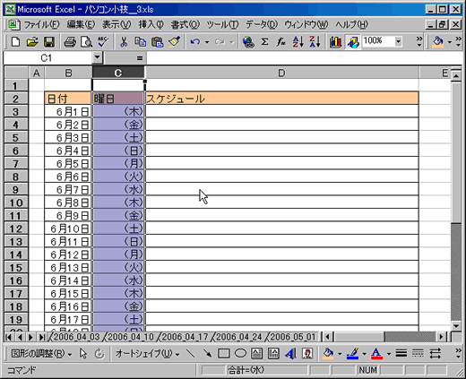The image size is (466, 379).
Task: Open the 書式 (Format) menu
Action: [185, 24]
